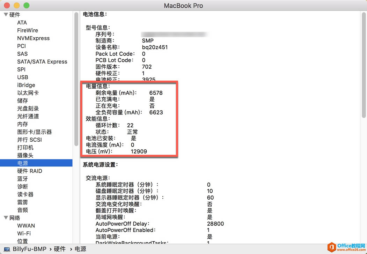
Task: Click BillyFu-BMP in the path bar
Action: pos(29,249)
